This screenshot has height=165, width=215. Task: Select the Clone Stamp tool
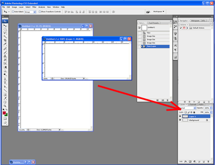(5, 56)
